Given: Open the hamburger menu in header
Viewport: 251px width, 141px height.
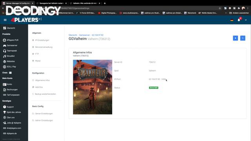Looking at the screenshot, I should 5,20.
